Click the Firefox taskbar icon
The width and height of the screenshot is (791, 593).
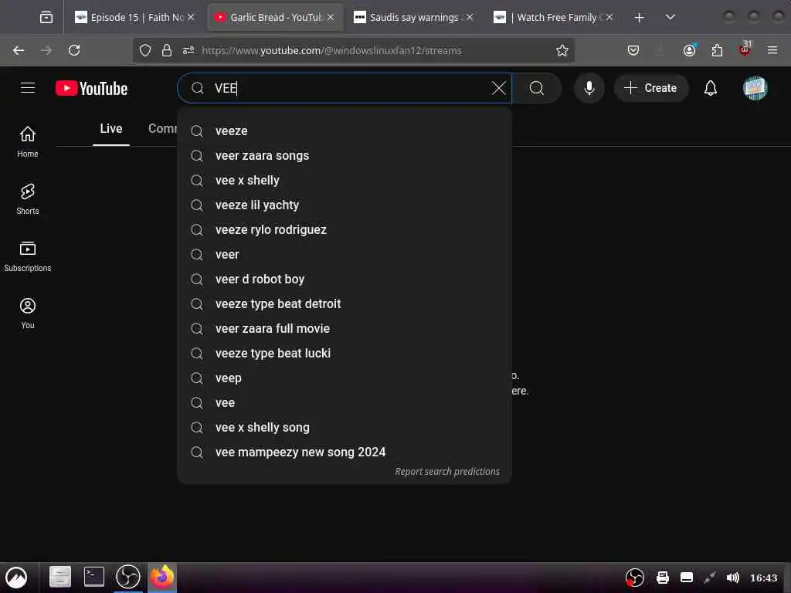point(162,577)
